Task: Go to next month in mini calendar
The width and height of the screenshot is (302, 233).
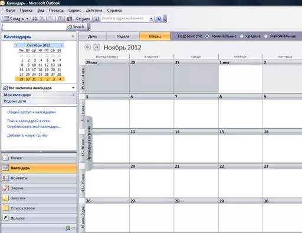Action: coord(61,45)
